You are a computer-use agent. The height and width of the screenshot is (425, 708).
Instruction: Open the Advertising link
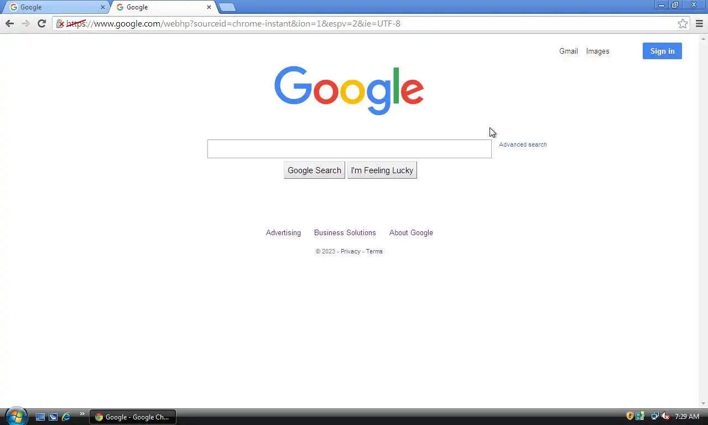point(283,232)
